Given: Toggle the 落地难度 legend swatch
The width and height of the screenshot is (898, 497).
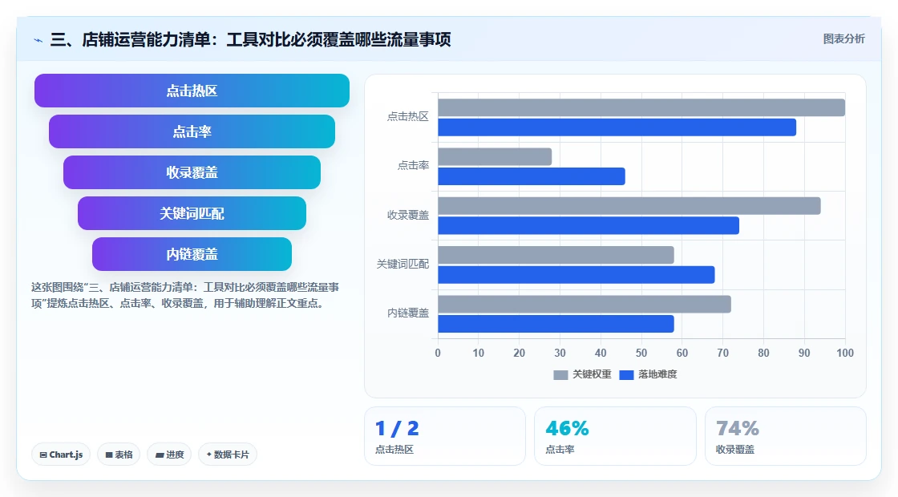Looking at the screenshot, I should (626, 374).
